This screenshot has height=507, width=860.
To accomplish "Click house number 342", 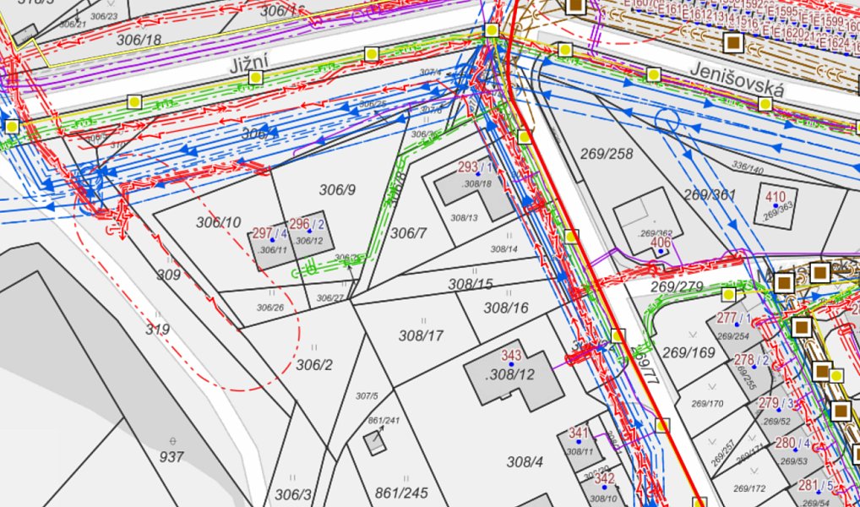I will [604, 478].
